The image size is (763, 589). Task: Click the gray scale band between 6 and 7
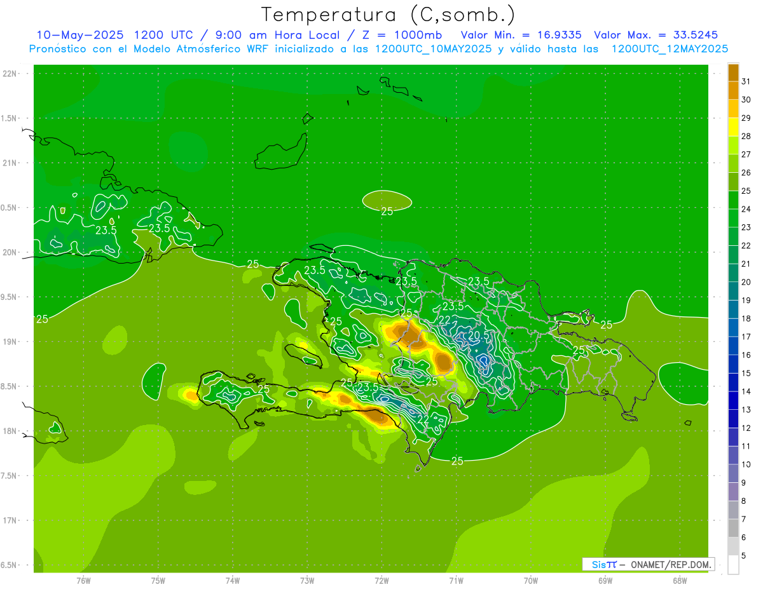pos(733,528)
